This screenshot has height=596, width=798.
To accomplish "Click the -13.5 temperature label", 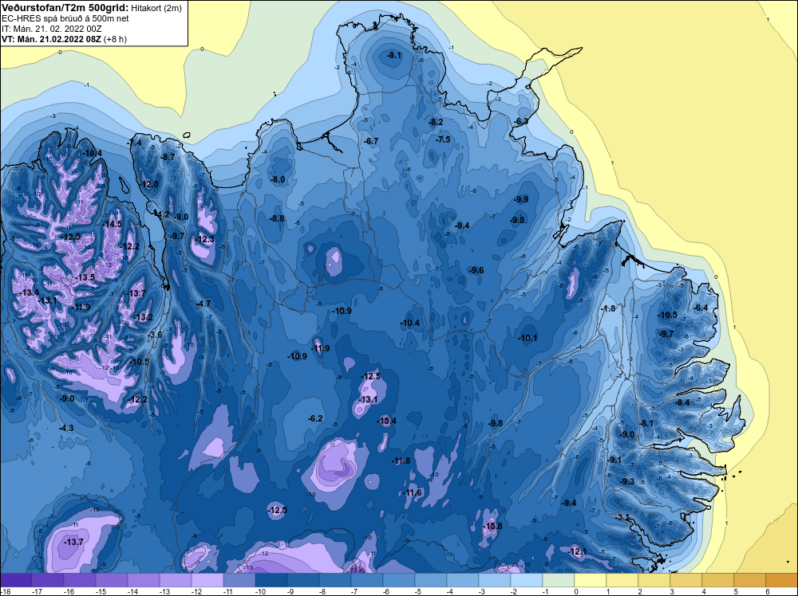I will (x=85, y=277).
